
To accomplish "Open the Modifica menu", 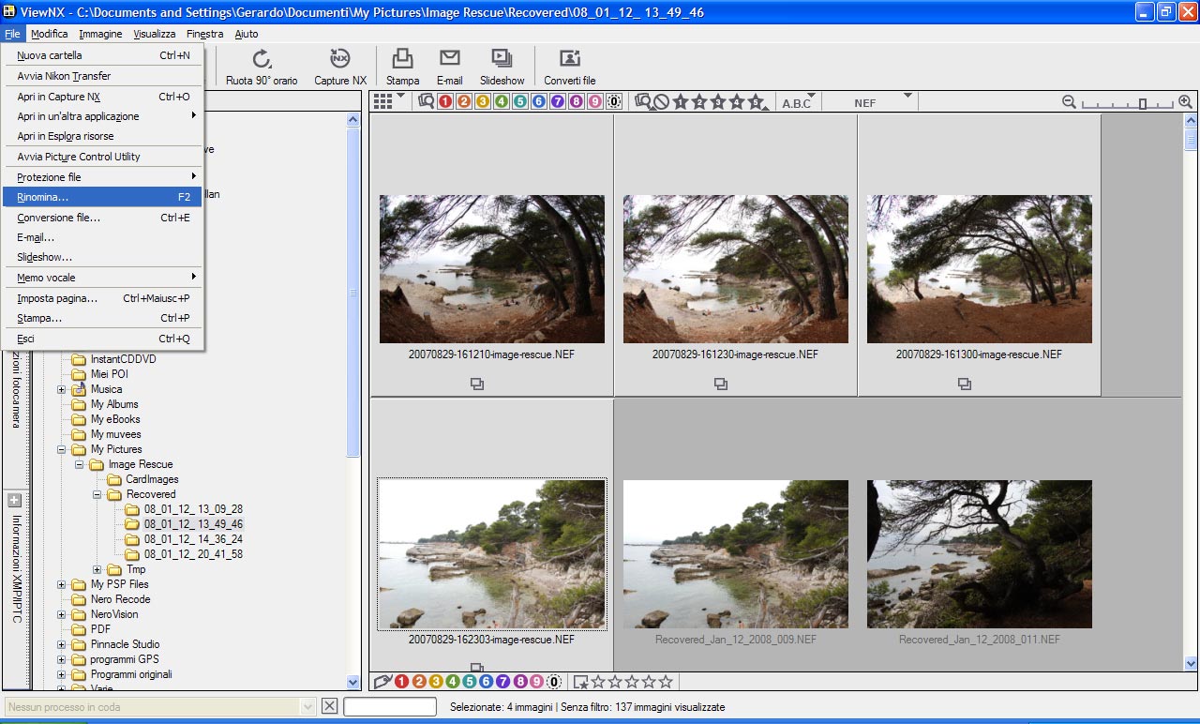I will tap(49, 34).
